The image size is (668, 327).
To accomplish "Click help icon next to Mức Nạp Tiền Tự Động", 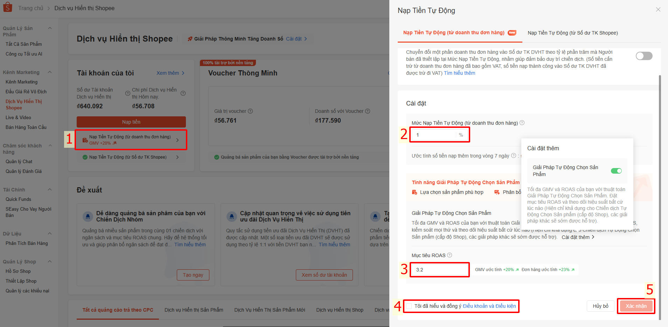I will point(522,123).
